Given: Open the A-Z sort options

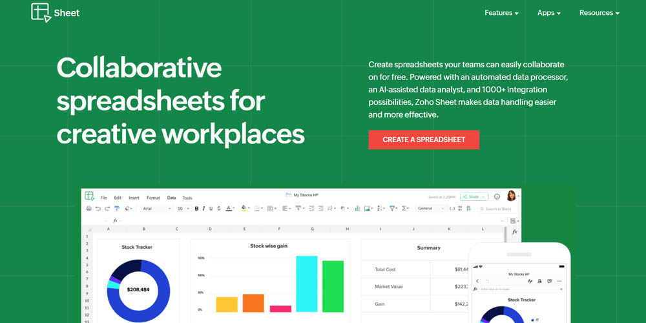Looking at the screenshot, I should [381, 209].
